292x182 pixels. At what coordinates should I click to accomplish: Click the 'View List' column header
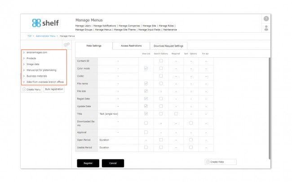pos(146,54)
